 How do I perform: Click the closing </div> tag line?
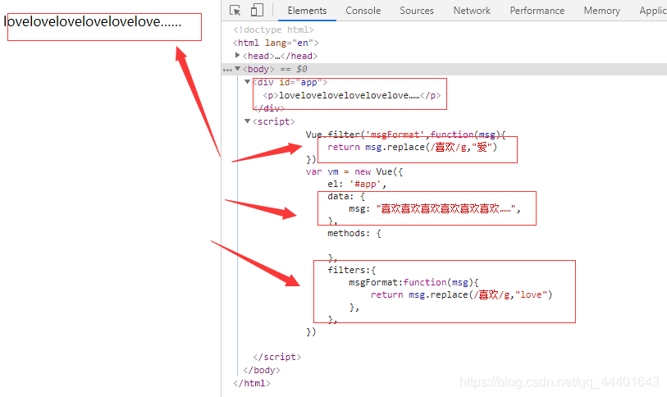(269, 108)
